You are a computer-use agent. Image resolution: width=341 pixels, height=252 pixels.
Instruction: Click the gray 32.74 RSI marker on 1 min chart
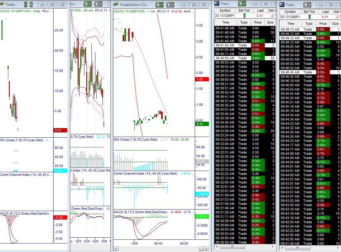pos(202,161)
